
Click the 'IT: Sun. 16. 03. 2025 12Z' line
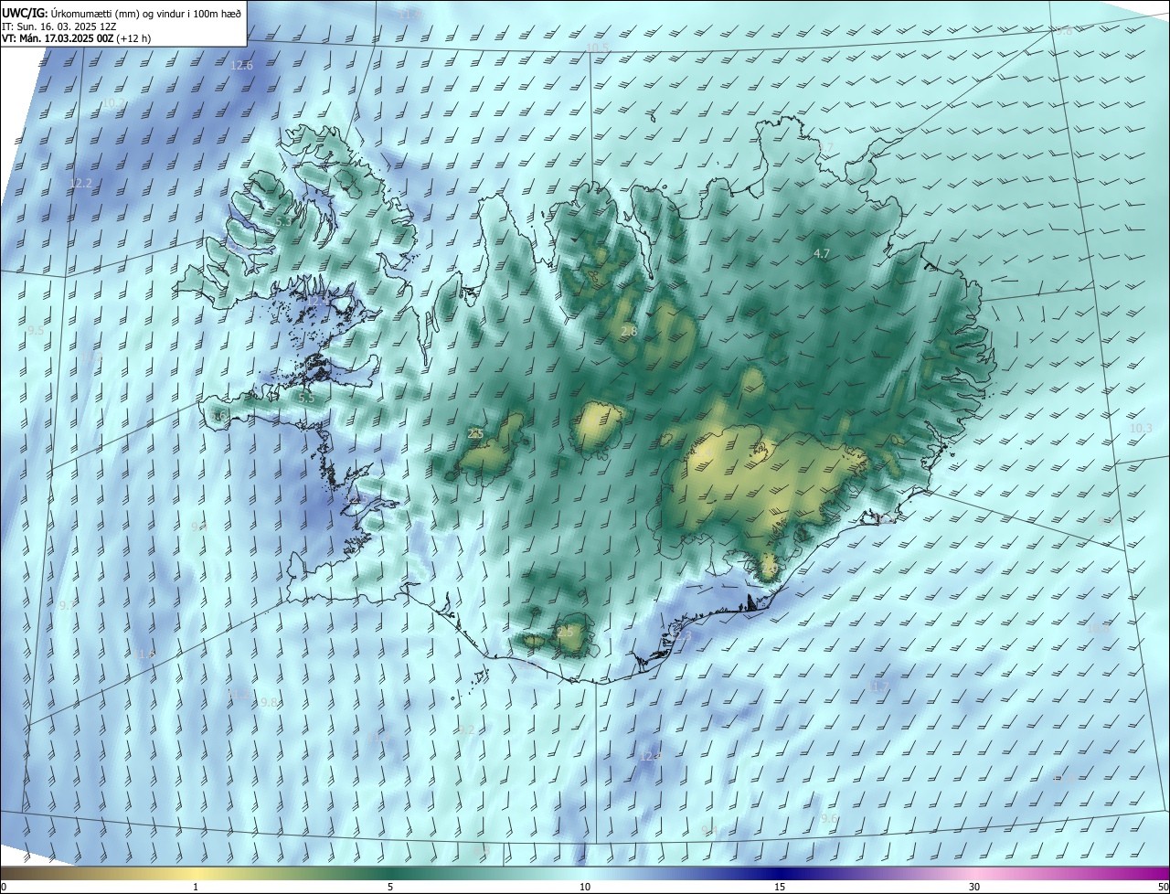(58, 27)
